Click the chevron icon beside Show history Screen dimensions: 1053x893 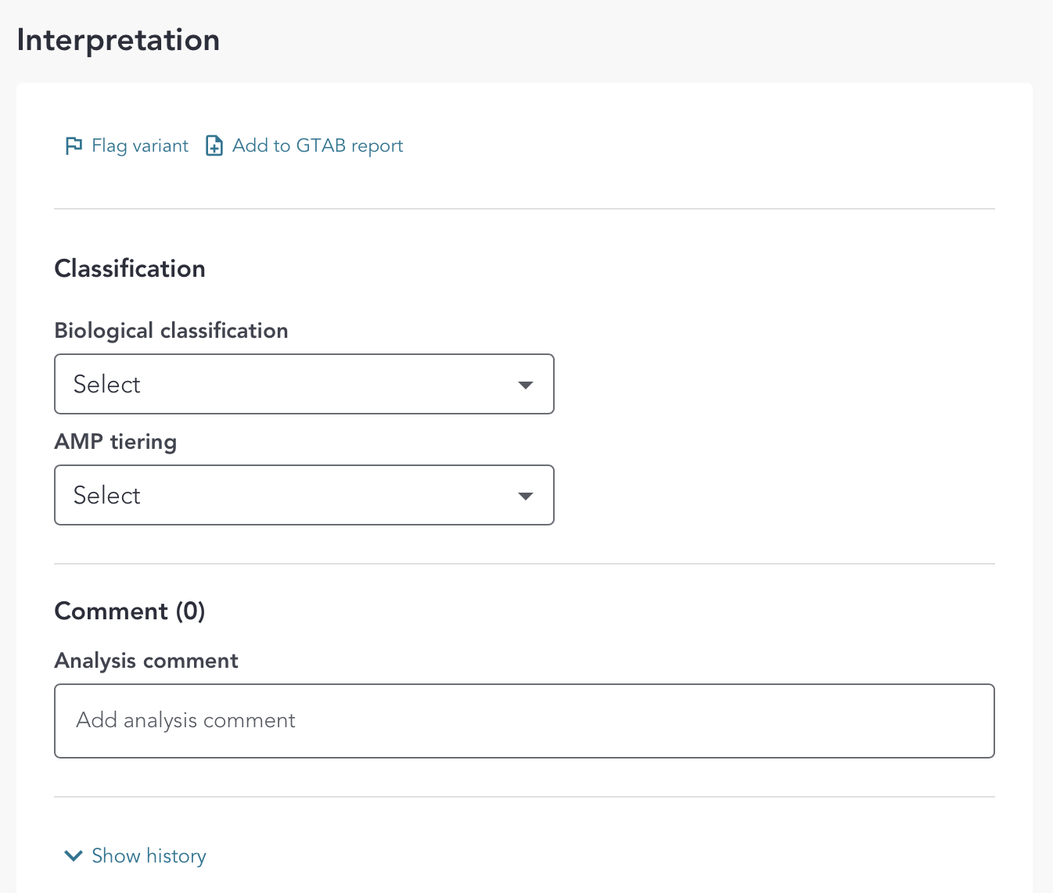click(74, 855)
